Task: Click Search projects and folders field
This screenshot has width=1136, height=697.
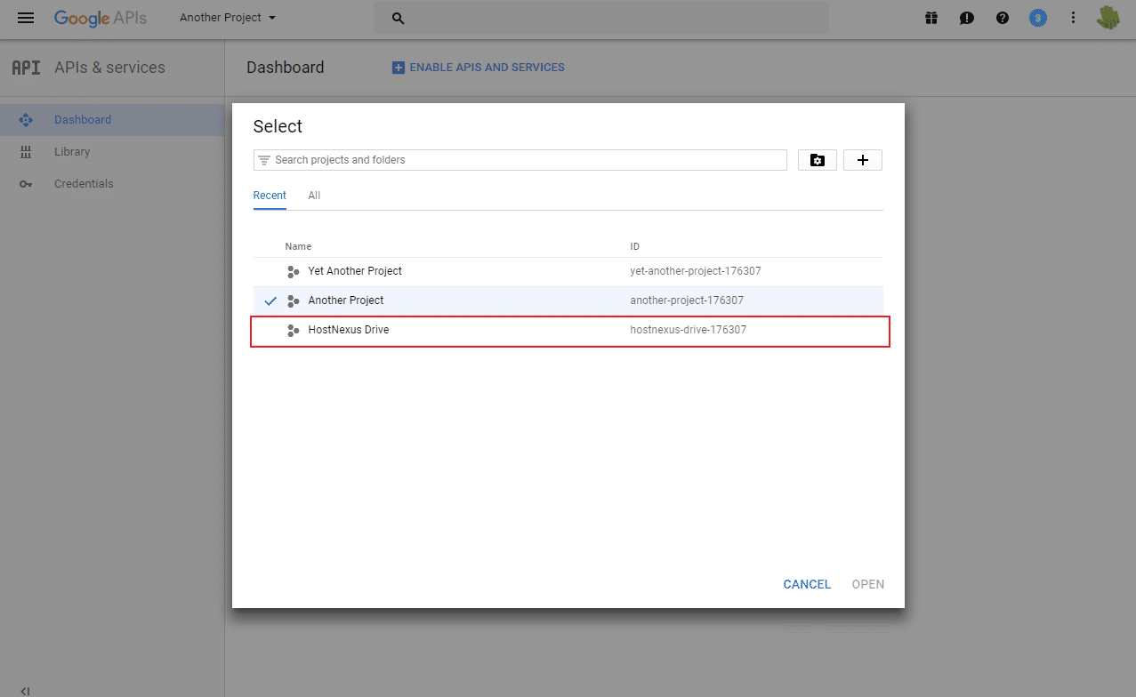Action: pos(520,160)
